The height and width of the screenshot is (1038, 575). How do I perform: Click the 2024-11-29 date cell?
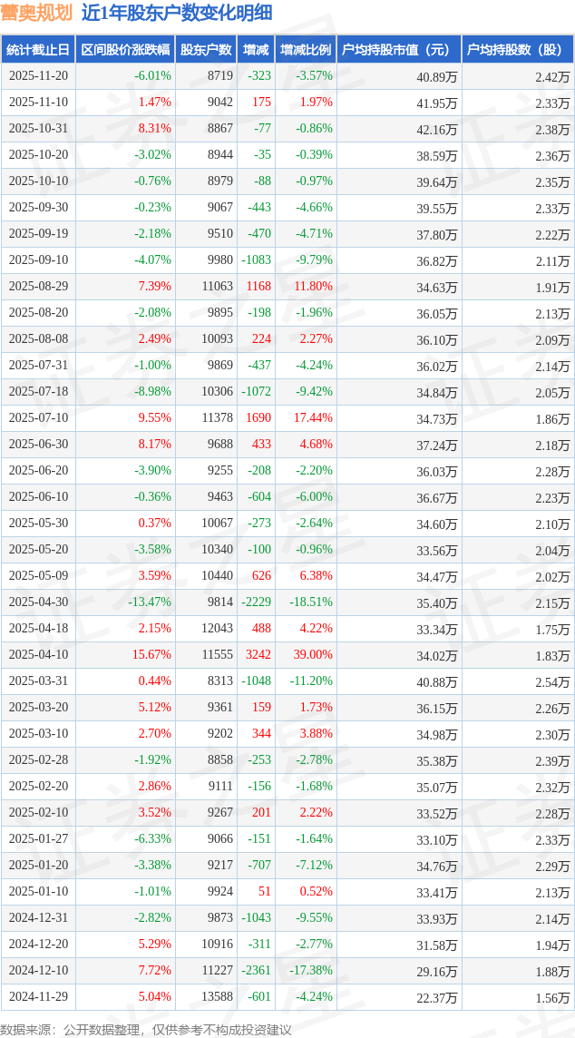[38, 997]
